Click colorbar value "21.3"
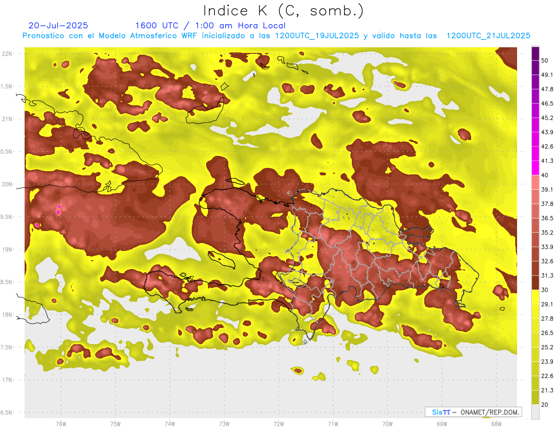Image resolution: width=557 pixels, height=430 pixels. (x=547, y=391)
